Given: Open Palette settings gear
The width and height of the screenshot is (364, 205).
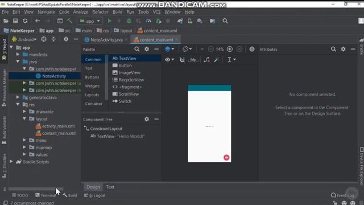Looking at the screenshot, I should point(147,49).
